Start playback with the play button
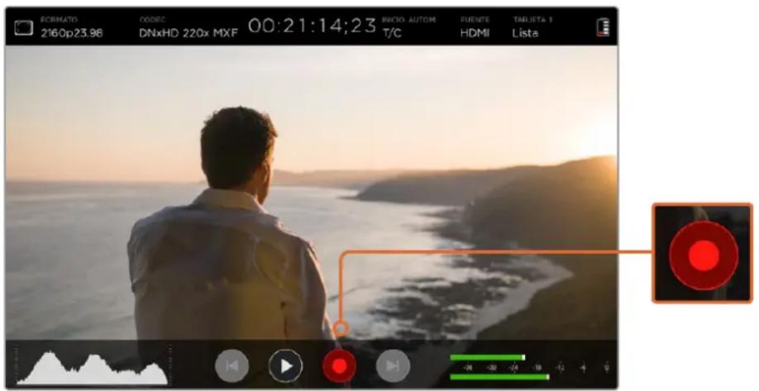 pos(285,366)
